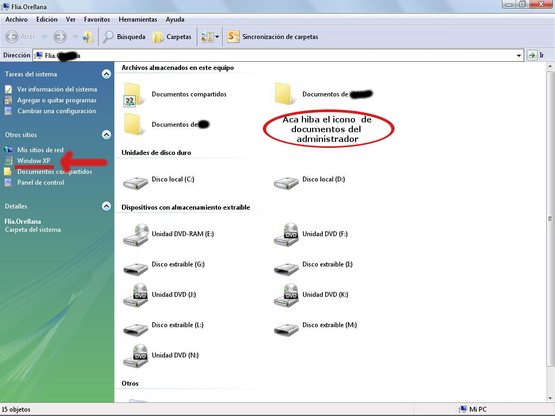Click the Carpeta del sistema details text
Viewport: 555px width, 416px height.
coord(33,230)
